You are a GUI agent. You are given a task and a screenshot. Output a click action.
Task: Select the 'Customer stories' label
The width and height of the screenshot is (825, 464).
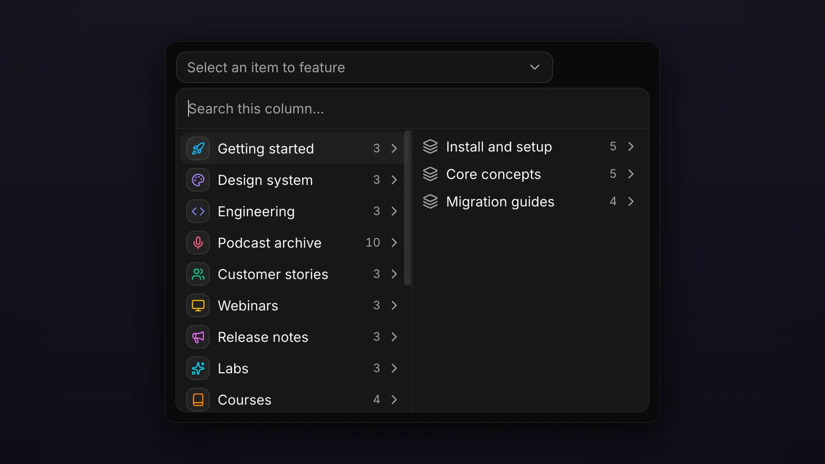(x=273, y=274)
